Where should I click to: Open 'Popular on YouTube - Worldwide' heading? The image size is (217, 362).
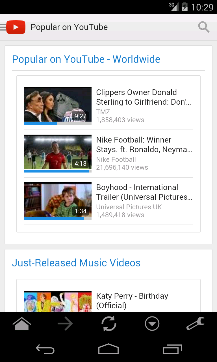(86, 59)
